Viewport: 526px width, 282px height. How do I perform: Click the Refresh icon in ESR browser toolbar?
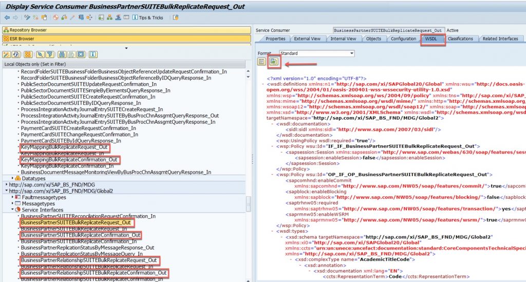(x=16, y=54)
